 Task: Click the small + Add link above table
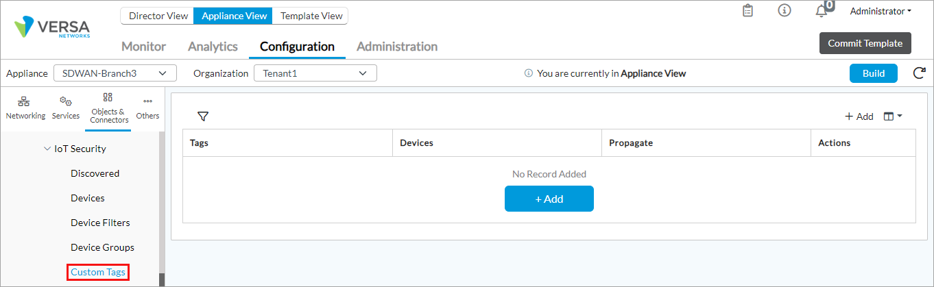(859, 116)
